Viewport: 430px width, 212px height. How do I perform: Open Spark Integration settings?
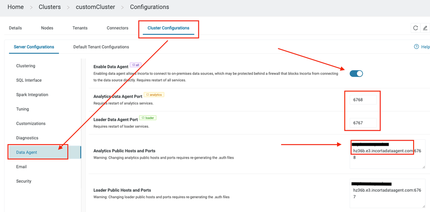click(x=32, y=95)
